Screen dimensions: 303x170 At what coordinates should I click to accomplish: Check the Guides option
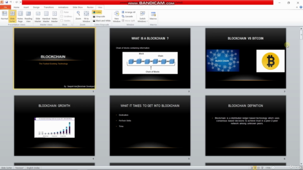coord(62,21)
